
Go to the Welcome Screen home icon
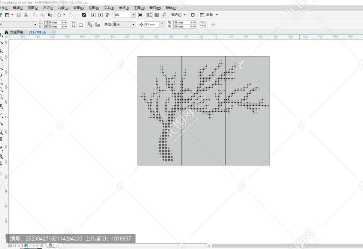coord(6,32)
